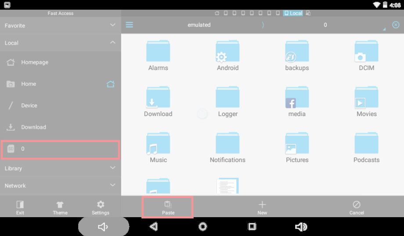The height and width of the screenshot is (236, 404).
Task: Open the media folder
Action: coord(297,102)
